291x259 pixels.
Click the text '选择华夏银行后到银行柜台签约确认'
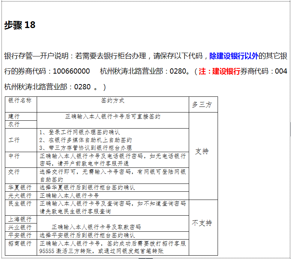[x=87, y=188]
